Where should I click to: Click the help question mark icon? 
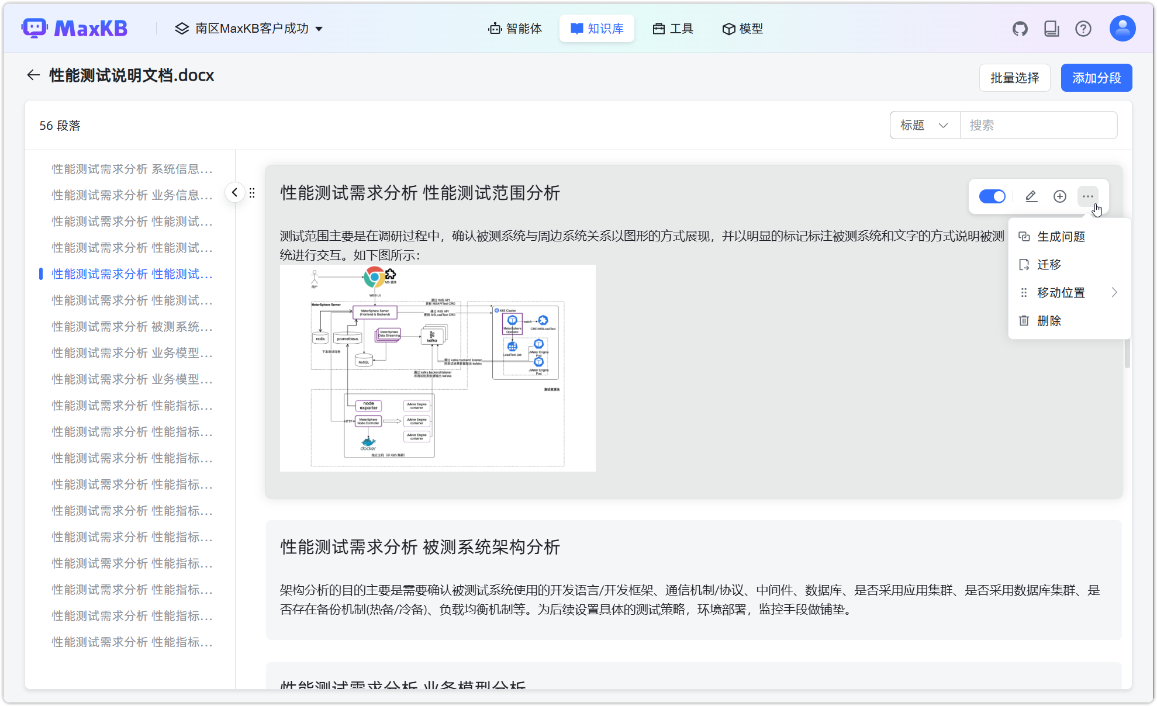(1083, 27)
